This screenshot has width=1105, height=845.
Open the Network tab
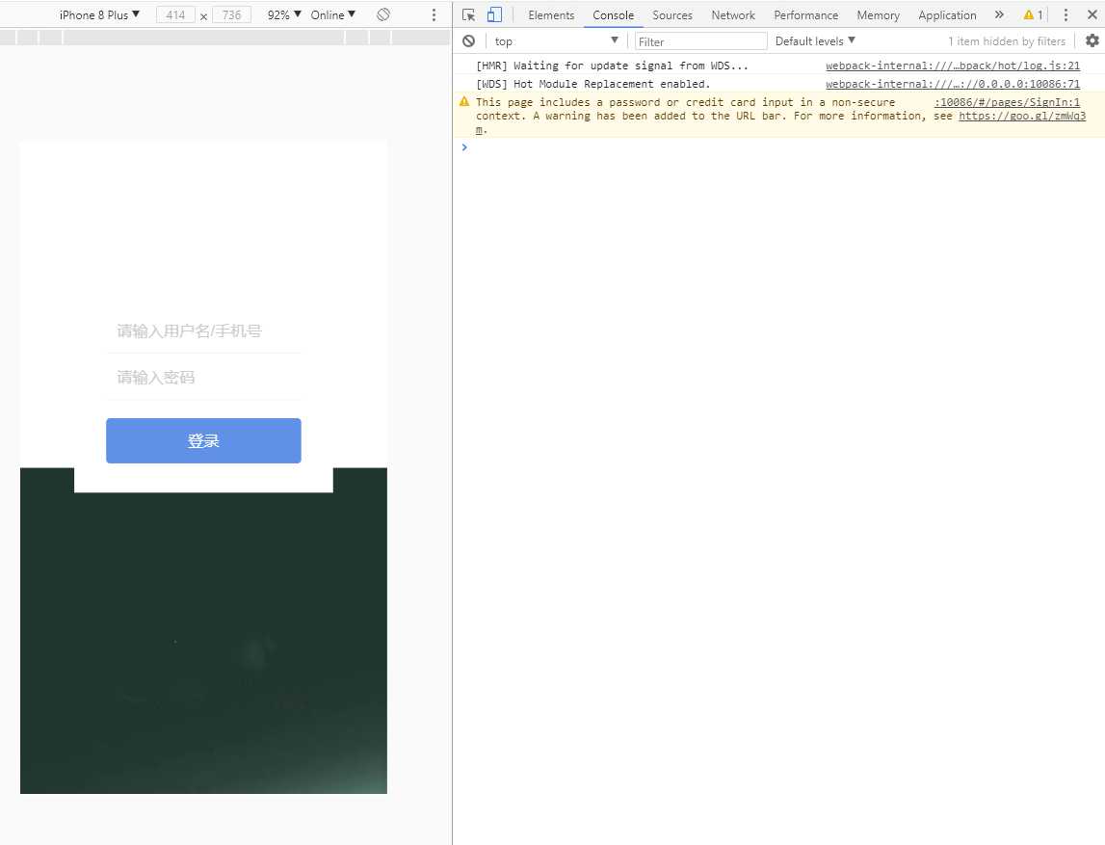coord(733,14)
